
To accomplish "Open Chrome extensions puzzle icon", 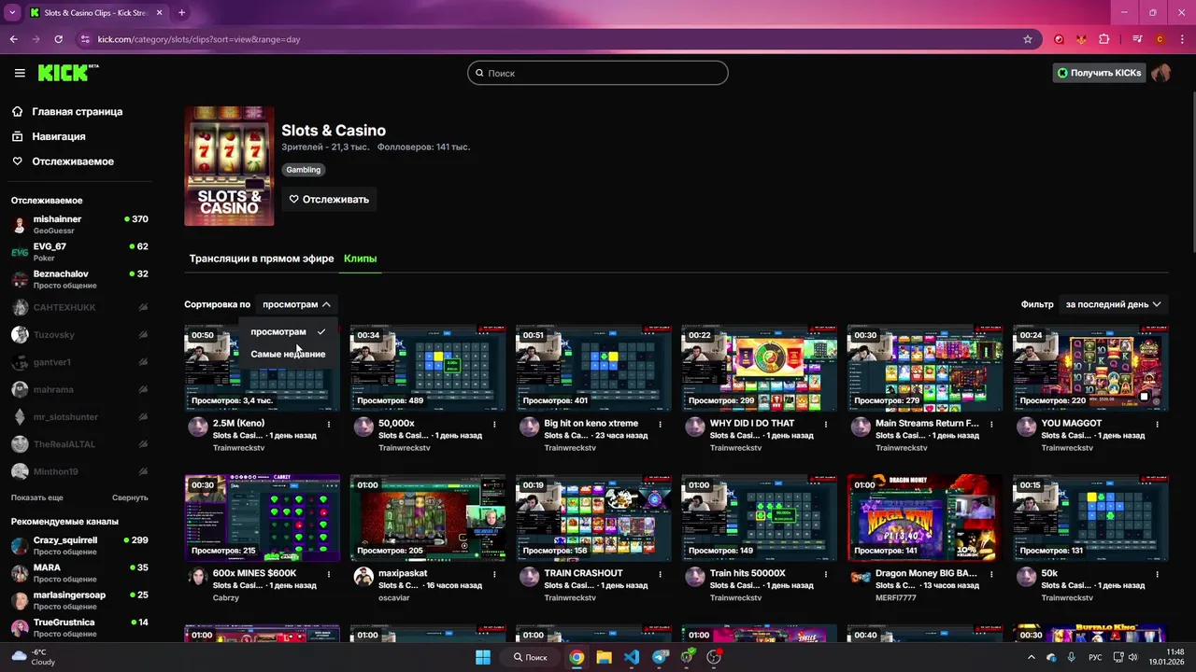I will 1104,39.
